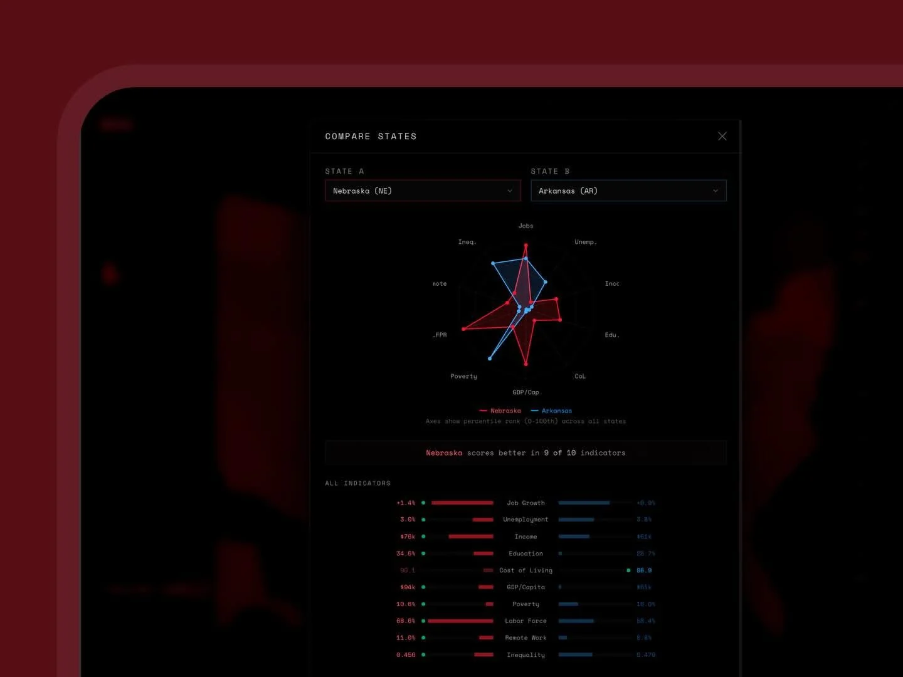The height and width of the screenshot is (677, 903).
Task: Close the Compare States dialog
Action: point(722,136)
